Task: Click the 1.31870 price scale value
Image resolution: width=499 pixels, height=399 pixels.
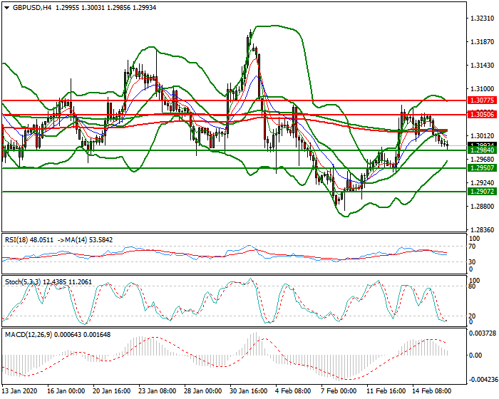Action: [482, 42]
